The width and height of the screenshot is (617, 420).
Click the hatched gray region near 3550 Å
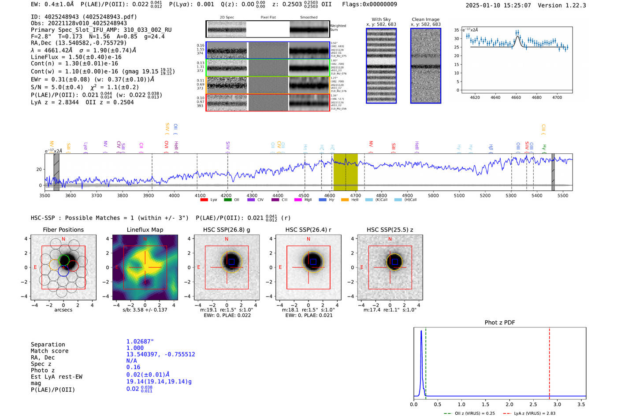click(x=56, y=172)
